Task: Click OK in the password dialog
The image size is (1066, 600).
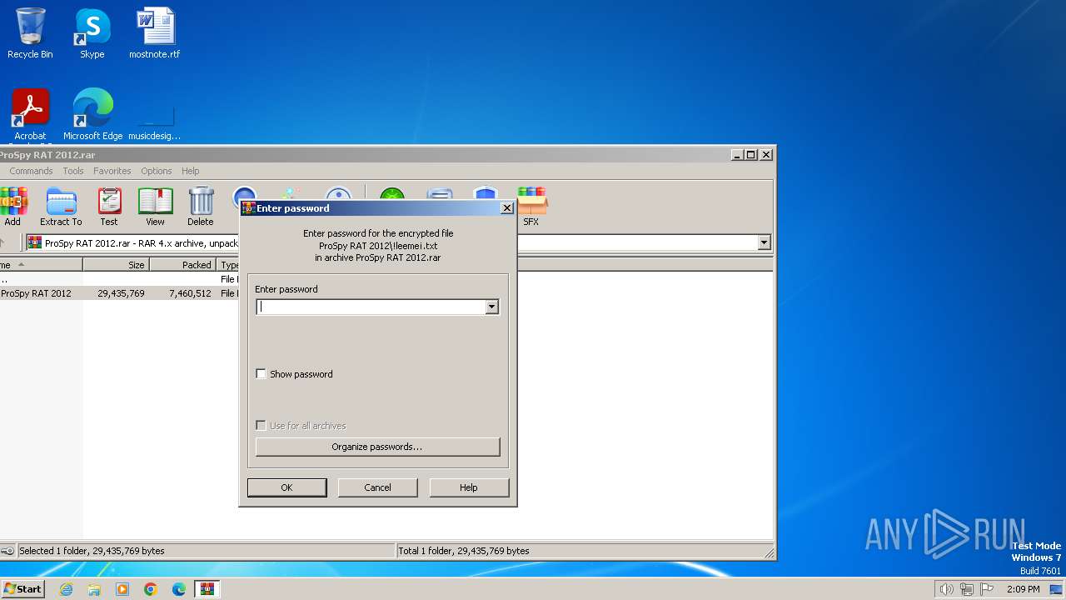Action: pos(286,487)
